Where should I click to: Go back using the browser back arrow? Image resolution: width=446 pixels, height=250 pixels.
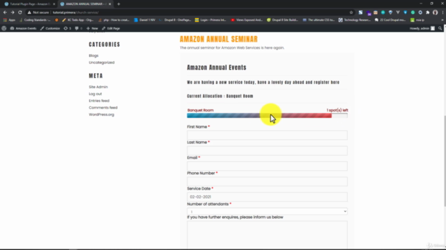click(5, 12)
